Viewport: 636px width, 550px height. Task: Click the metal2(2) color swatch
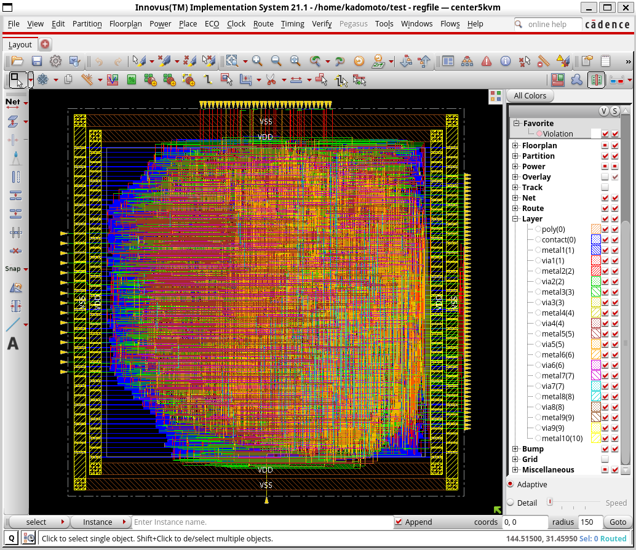click(x=595, y=271)
